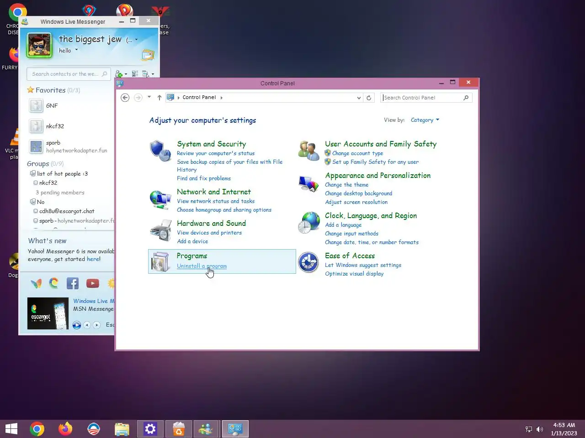The height and width of the screenshot is (438, 585).
Task: Click the taskbar clock and date
Action: coord(564,429)
